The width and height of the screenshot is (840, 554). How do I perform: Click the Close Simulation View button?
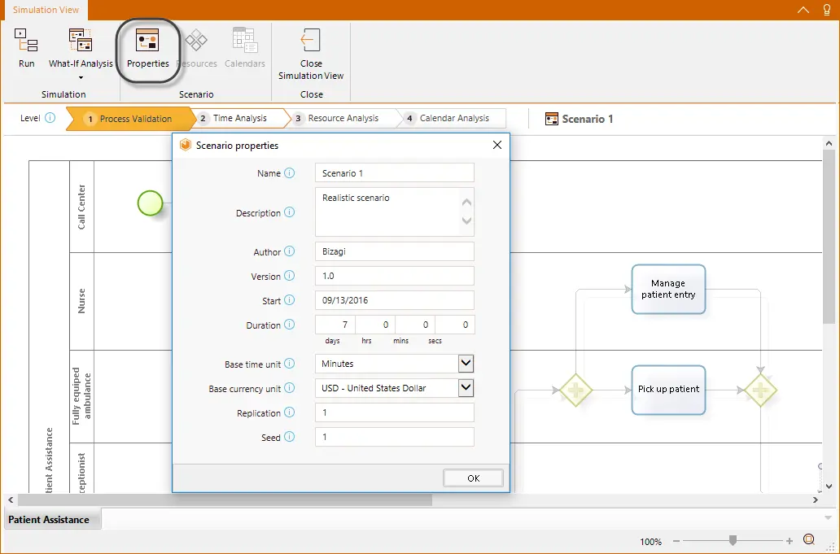point(311,54)
